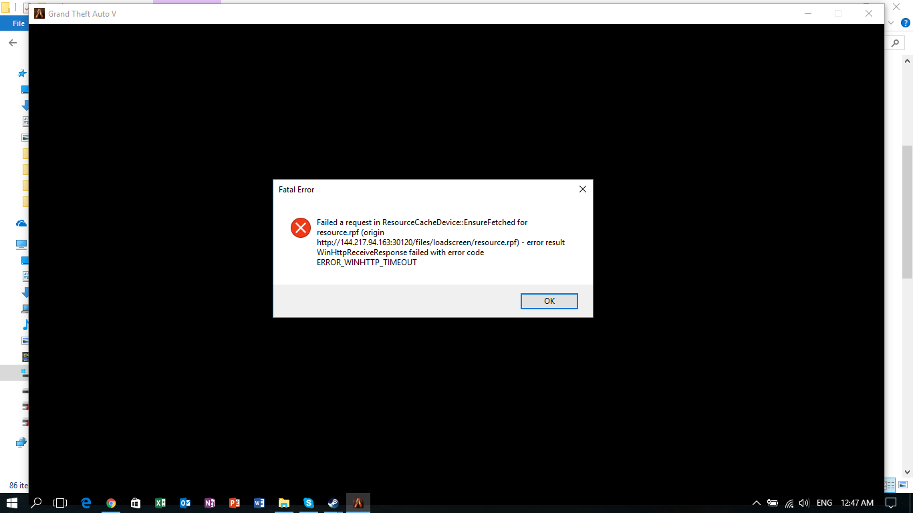Switch Explorer to details view

(x=890, y=486)
